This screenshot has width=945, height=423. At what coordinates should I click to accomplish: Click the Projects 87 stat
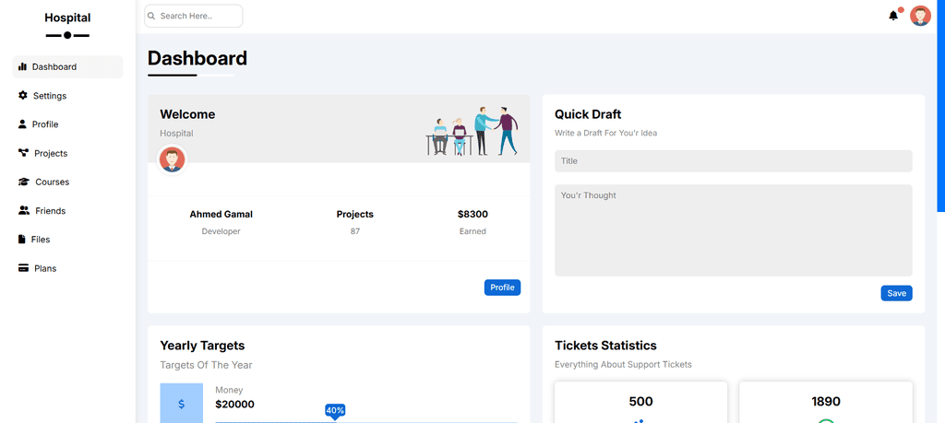pyautogui.click(x=355, y=222)
